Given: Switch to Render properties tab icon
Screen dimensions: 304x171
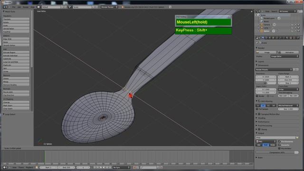Looking at the screenshot, I should coord(263,38).
